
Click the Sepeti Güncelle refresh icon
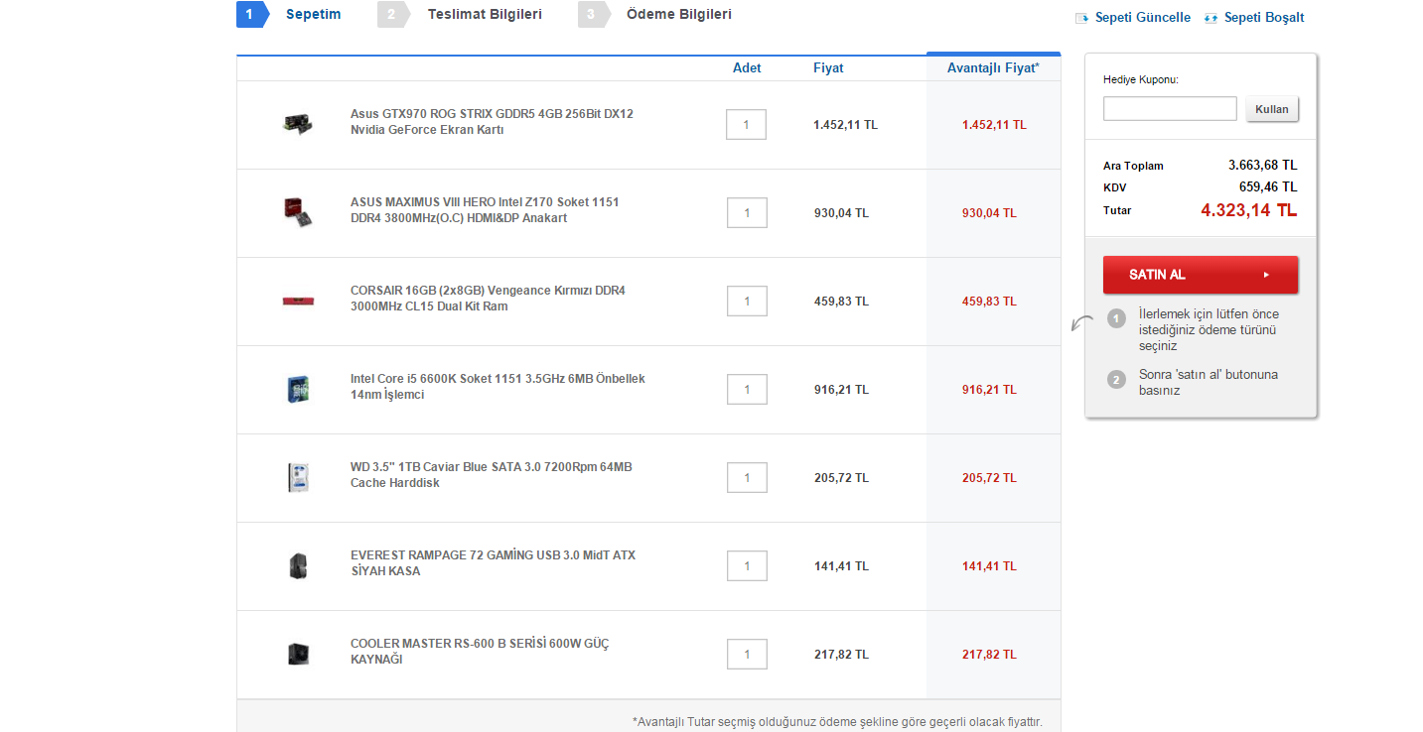(1082, 18)
